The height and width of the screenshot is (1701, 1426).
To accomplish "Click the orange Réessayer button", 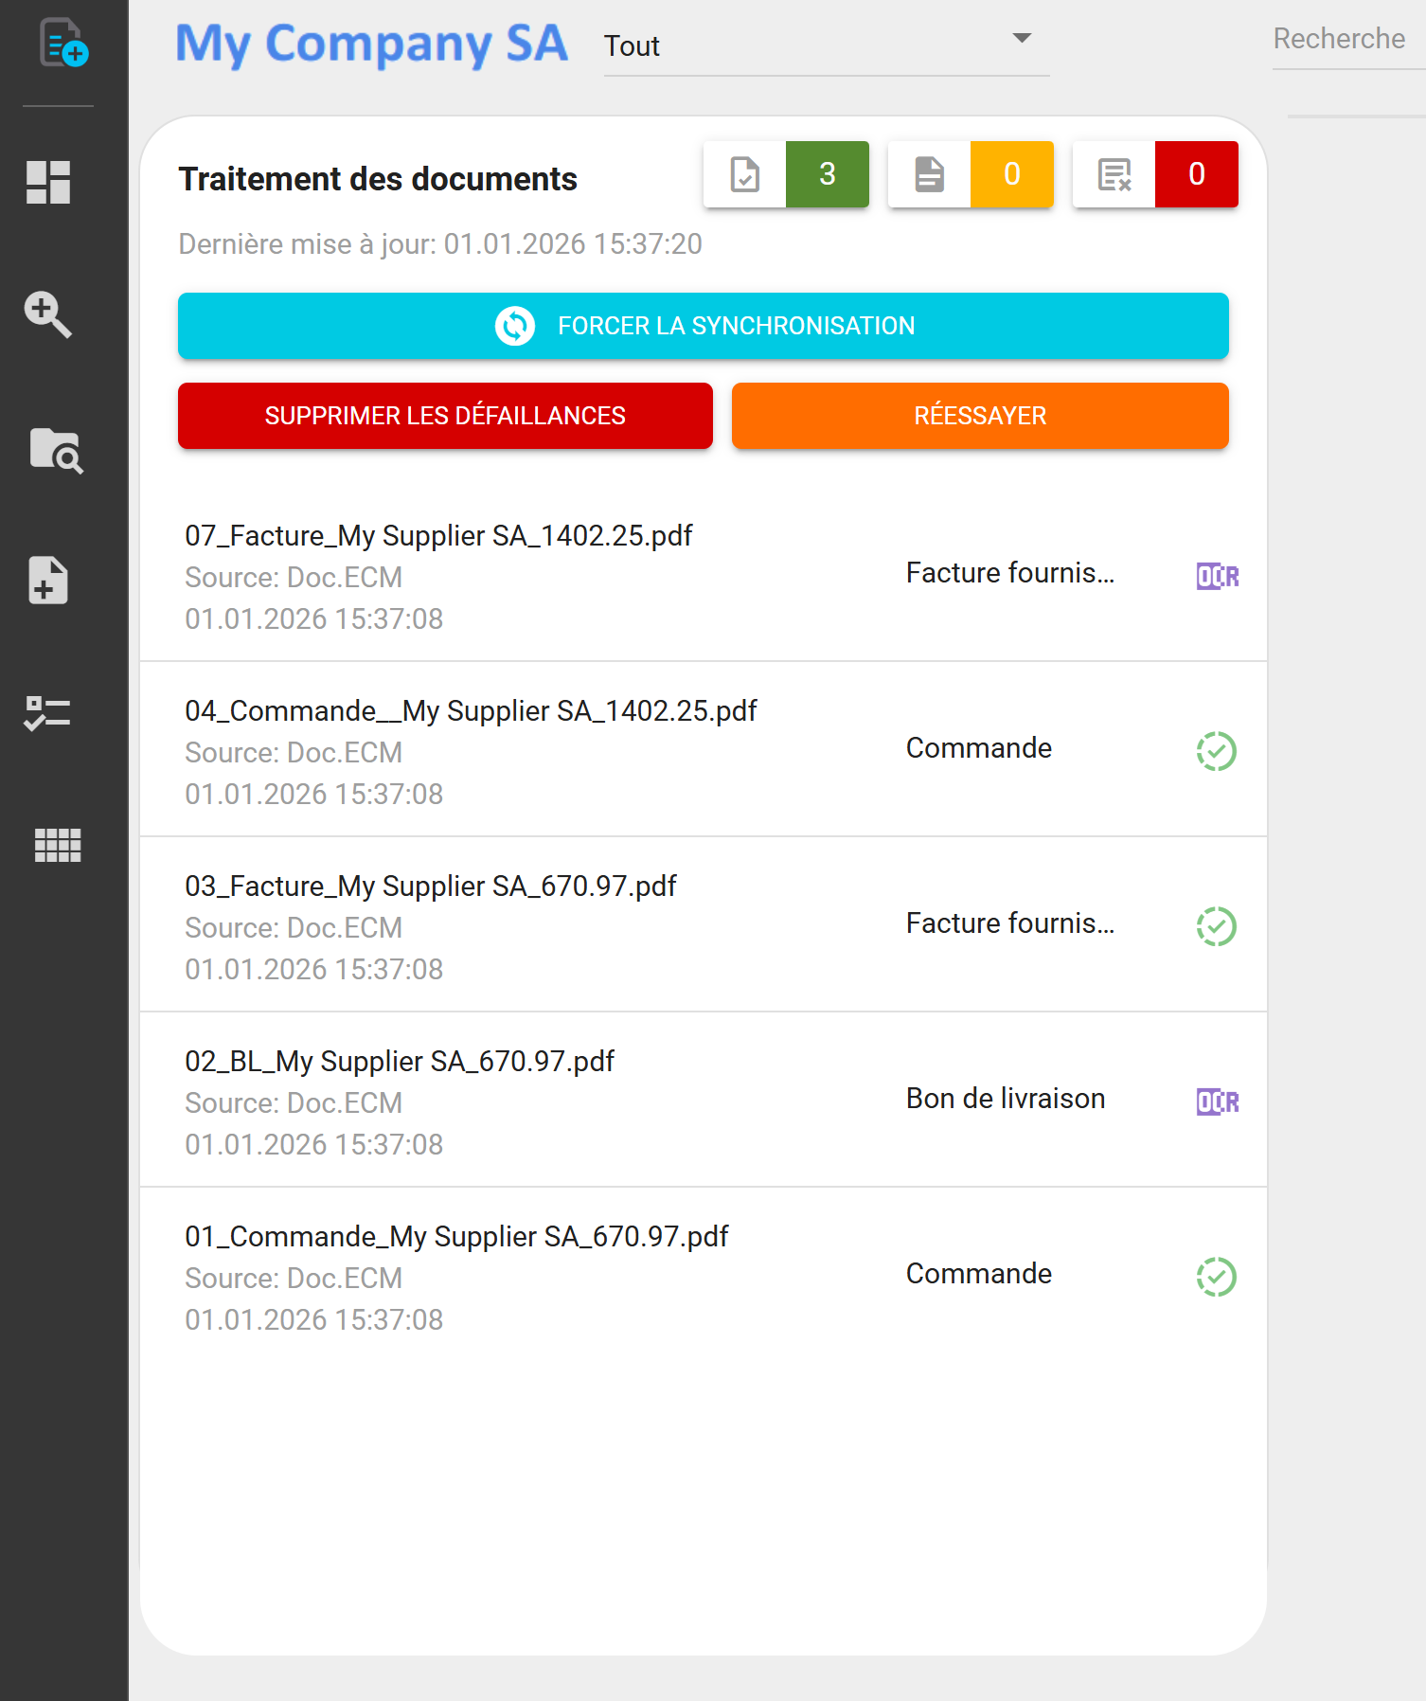I will point(980,416).
